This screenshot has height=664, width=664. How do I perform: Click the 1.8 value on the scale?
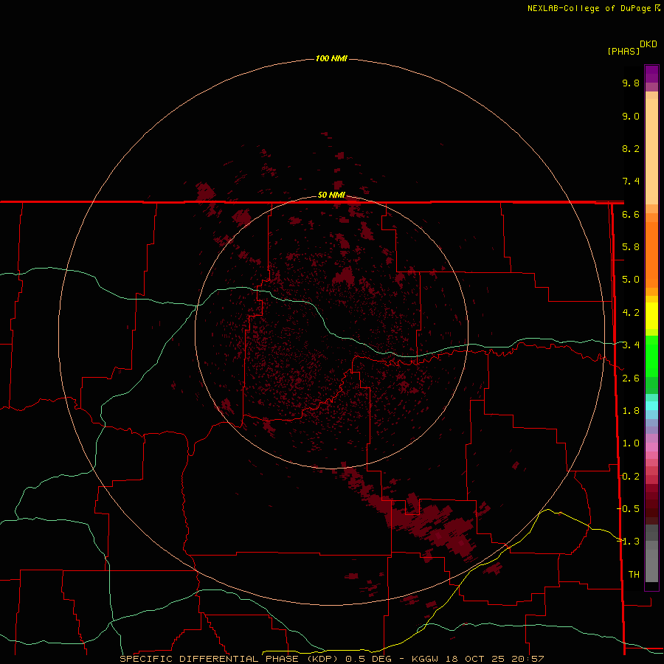(631, 411)
